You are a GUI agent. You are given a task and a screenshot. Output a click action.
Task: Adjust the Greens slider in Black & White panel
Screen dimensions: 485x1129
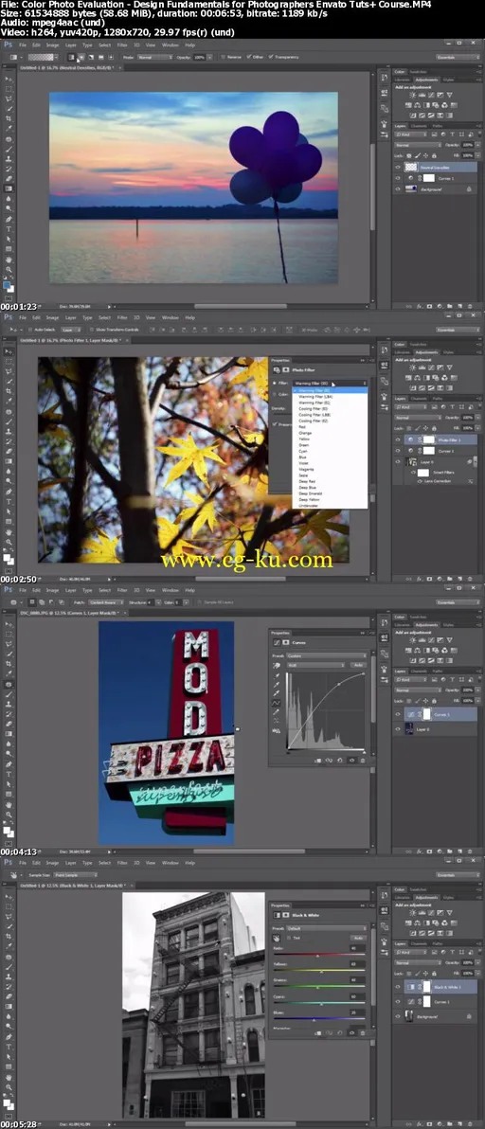coord(319,986)
